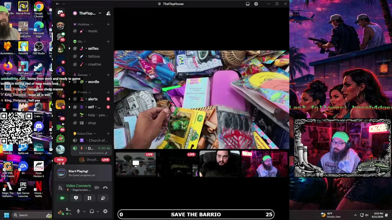The height and width of the screenshot is (220, 392).
Task: Open headphone output options arrow
Action: pyautogui.click(x=98, y=211)
